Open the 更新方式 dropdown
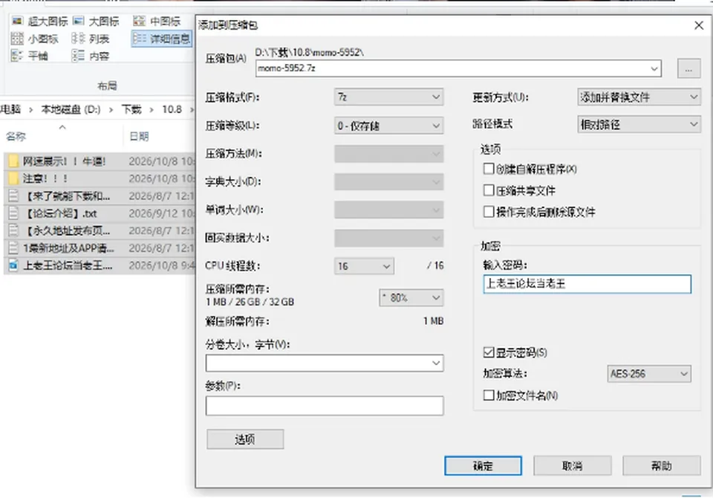This screenshot has width=713, height=498. click(639, 97)
